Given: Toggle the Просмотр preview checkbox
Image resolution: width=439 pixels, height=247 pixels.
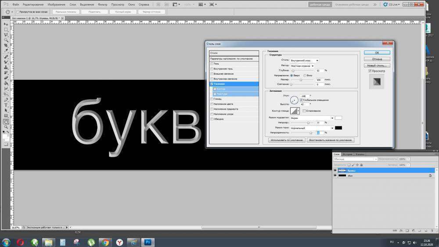Looking at the screenshot, I should [x=370, y=71].
